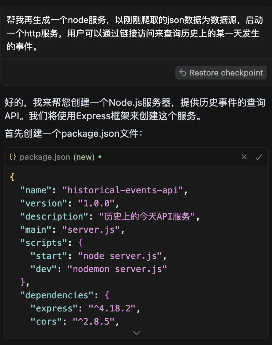
Task: Click the "historical-events-api" name value
Action: coord(123,190)
